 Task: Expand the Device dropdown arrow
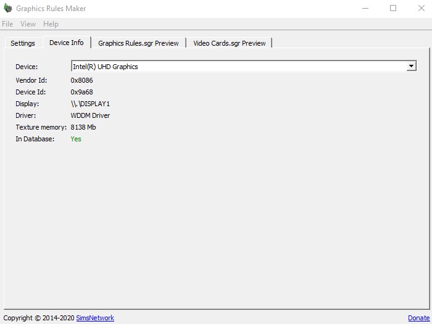411,66
